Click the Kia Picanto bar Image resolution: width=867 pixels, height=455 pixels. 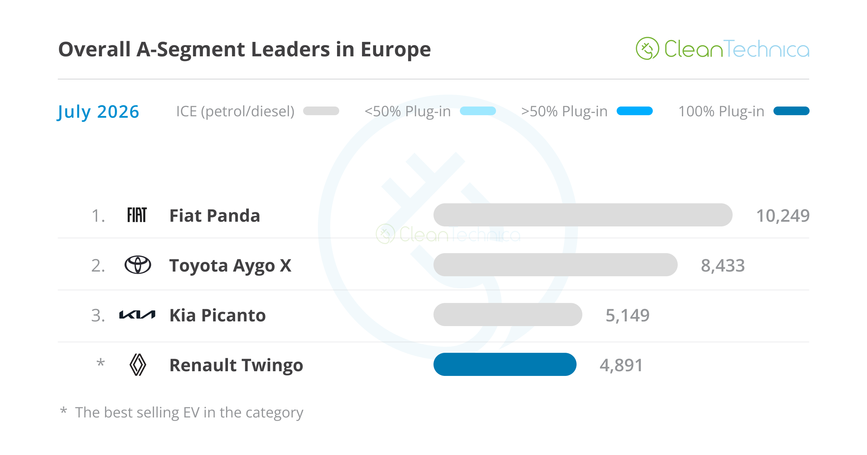[508, 315]
